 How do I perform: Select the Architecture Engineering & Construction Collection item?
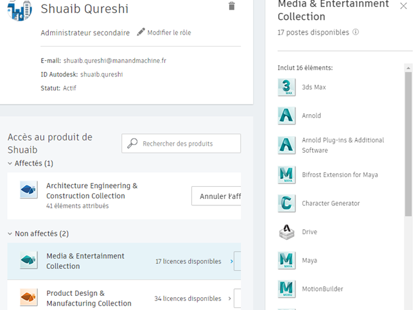pos(124,196)
